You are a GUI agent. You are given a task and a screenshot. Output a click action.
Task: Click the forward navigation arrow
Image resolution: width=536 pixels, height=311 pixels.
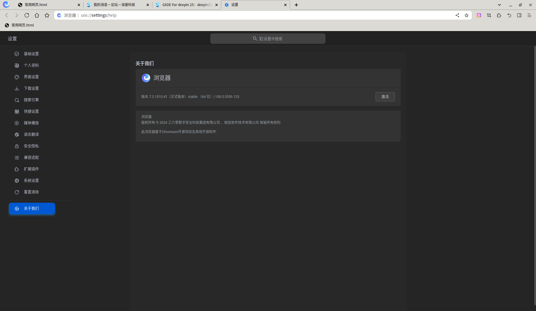point(17,15)
